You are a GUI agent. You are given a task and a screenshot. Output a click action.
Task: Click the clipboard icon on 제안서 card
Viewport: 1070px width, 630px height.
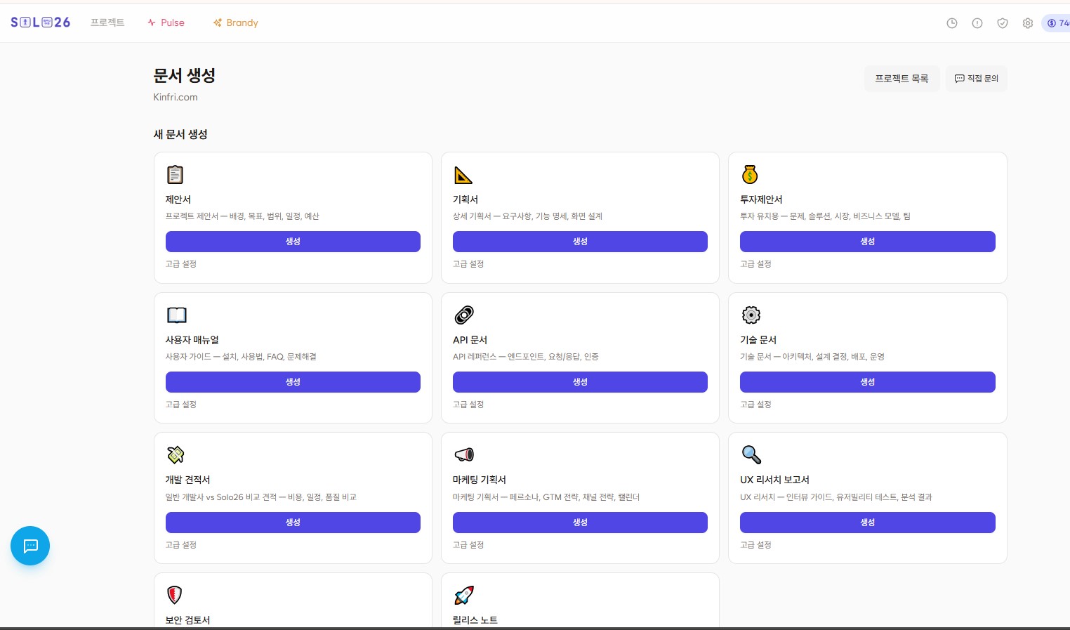pyautogui.click(x=175, y=174)
